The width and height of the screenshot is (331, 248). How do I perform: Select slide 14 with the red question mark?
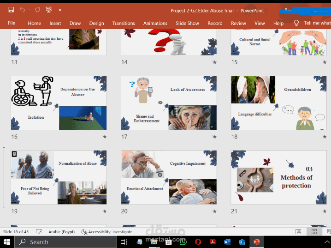[x=169, y=42]
